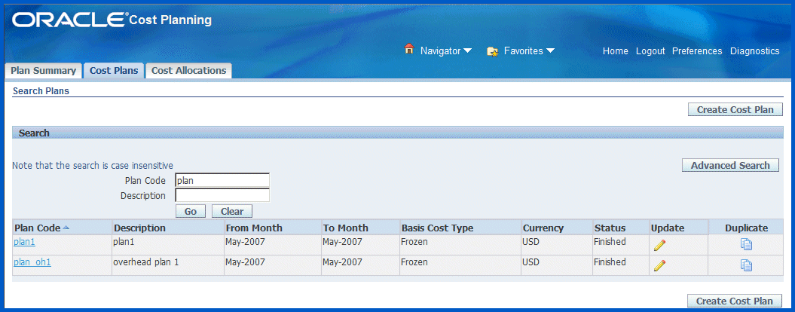Image resolution: width=795 pixels, height=312 pixels.
Task: Click the bottom Create Cost Plan button
Action: pyautogui.click(x=735, y=301)
